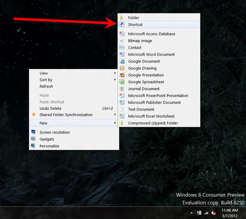Create a Compressed (zipped) Folder
The height and width of the screenshot is (219, 246).
pos(159,123)
